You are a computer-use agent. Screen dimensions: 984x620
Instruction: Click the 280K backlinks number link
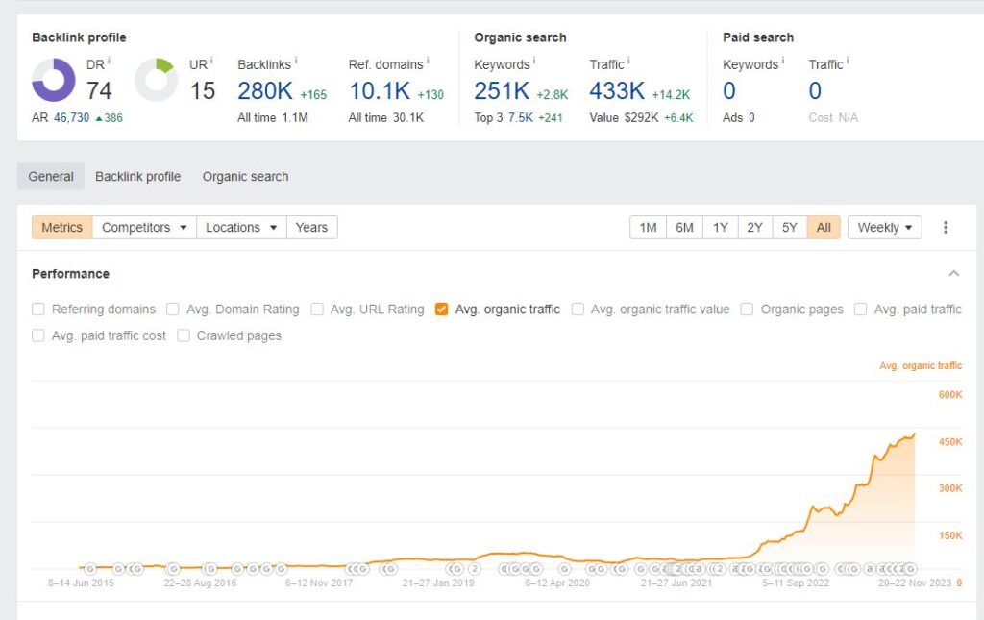265,91
